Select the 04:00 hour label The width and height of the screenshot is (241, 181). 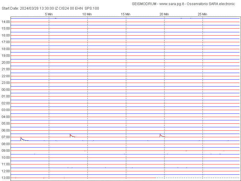[6, 117]
